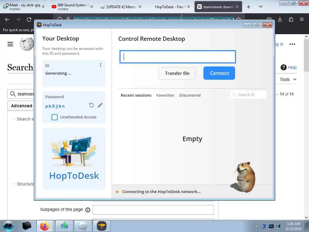Close the HopToDesk - Free browser tab

tap(189, 7)
